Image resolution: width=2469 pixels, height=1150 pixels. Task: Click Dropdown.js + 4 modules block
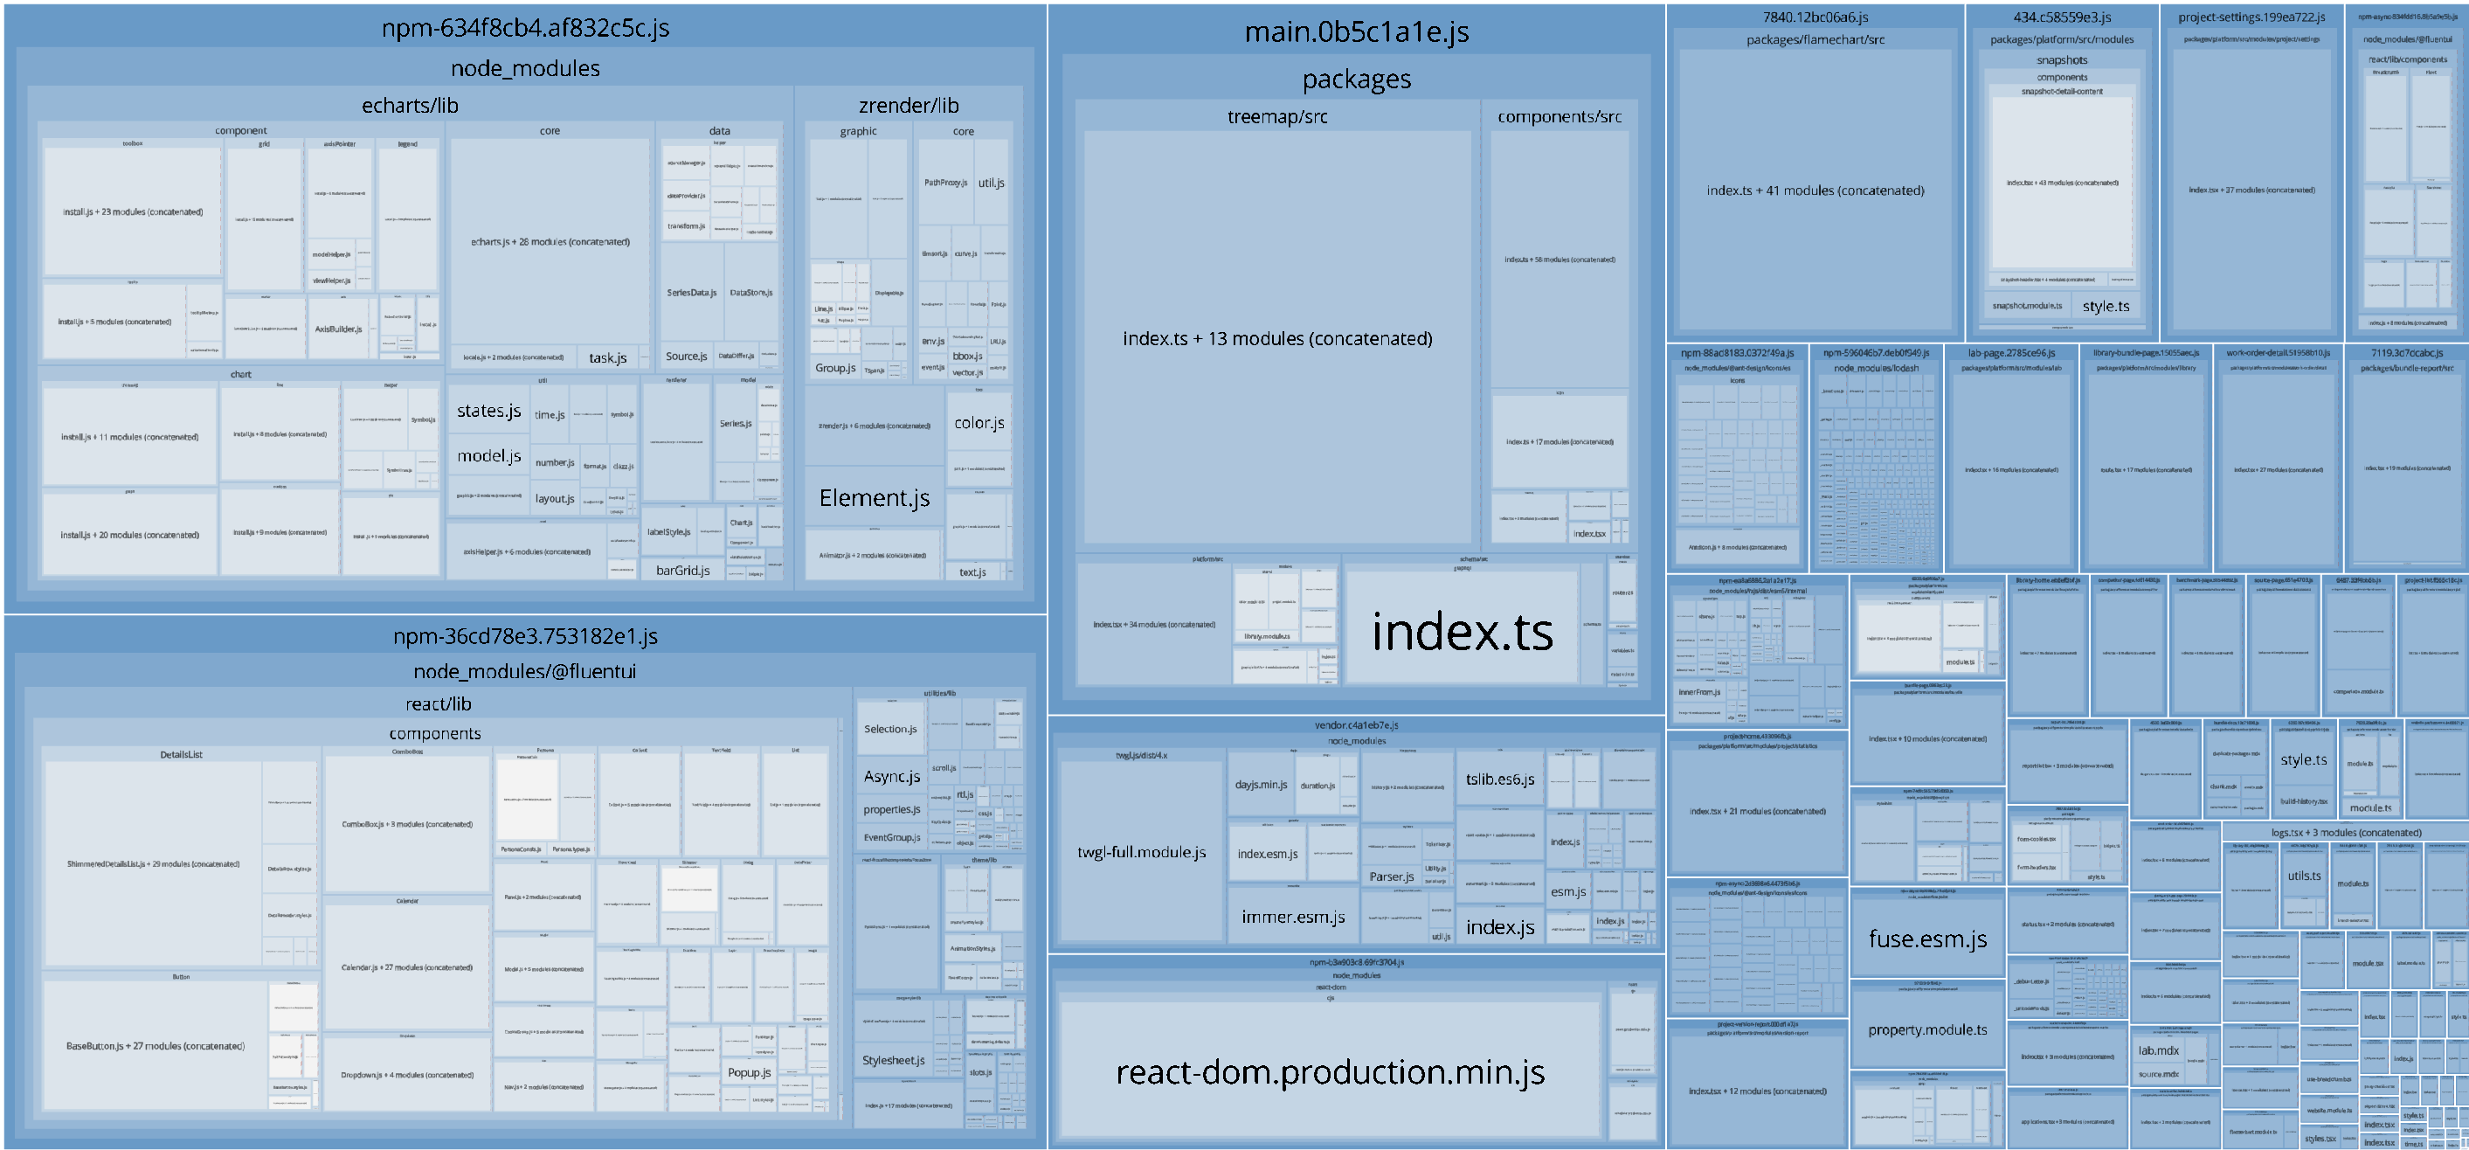coord(406,1074)
